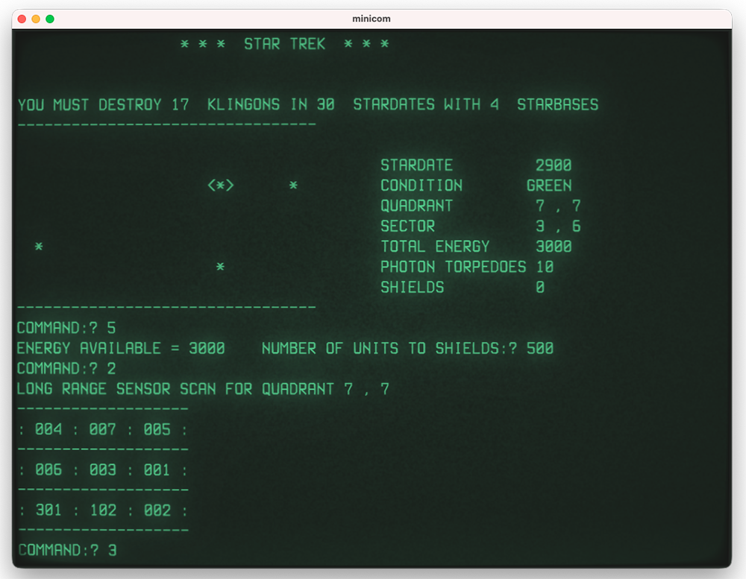Click 'ENERGY AVAILABLE = 3000' text

pyautogui.click(x=121, y=349)
